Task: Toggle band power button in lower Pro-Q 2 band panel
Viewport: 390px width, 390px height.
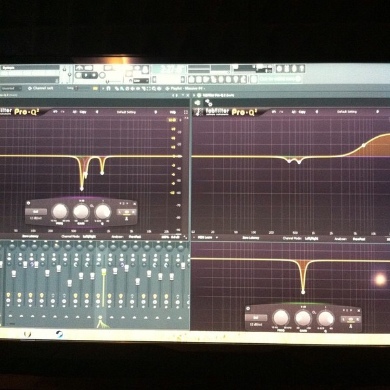Action: point(248,309)
